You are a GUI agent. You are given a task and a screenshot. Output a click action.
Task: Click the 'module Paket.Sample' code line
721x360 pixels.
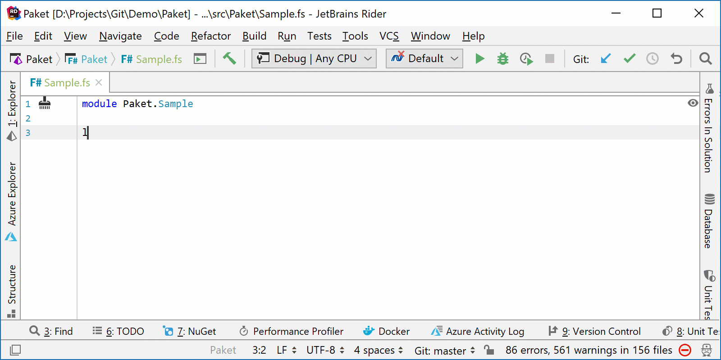(x=137, y=103)
